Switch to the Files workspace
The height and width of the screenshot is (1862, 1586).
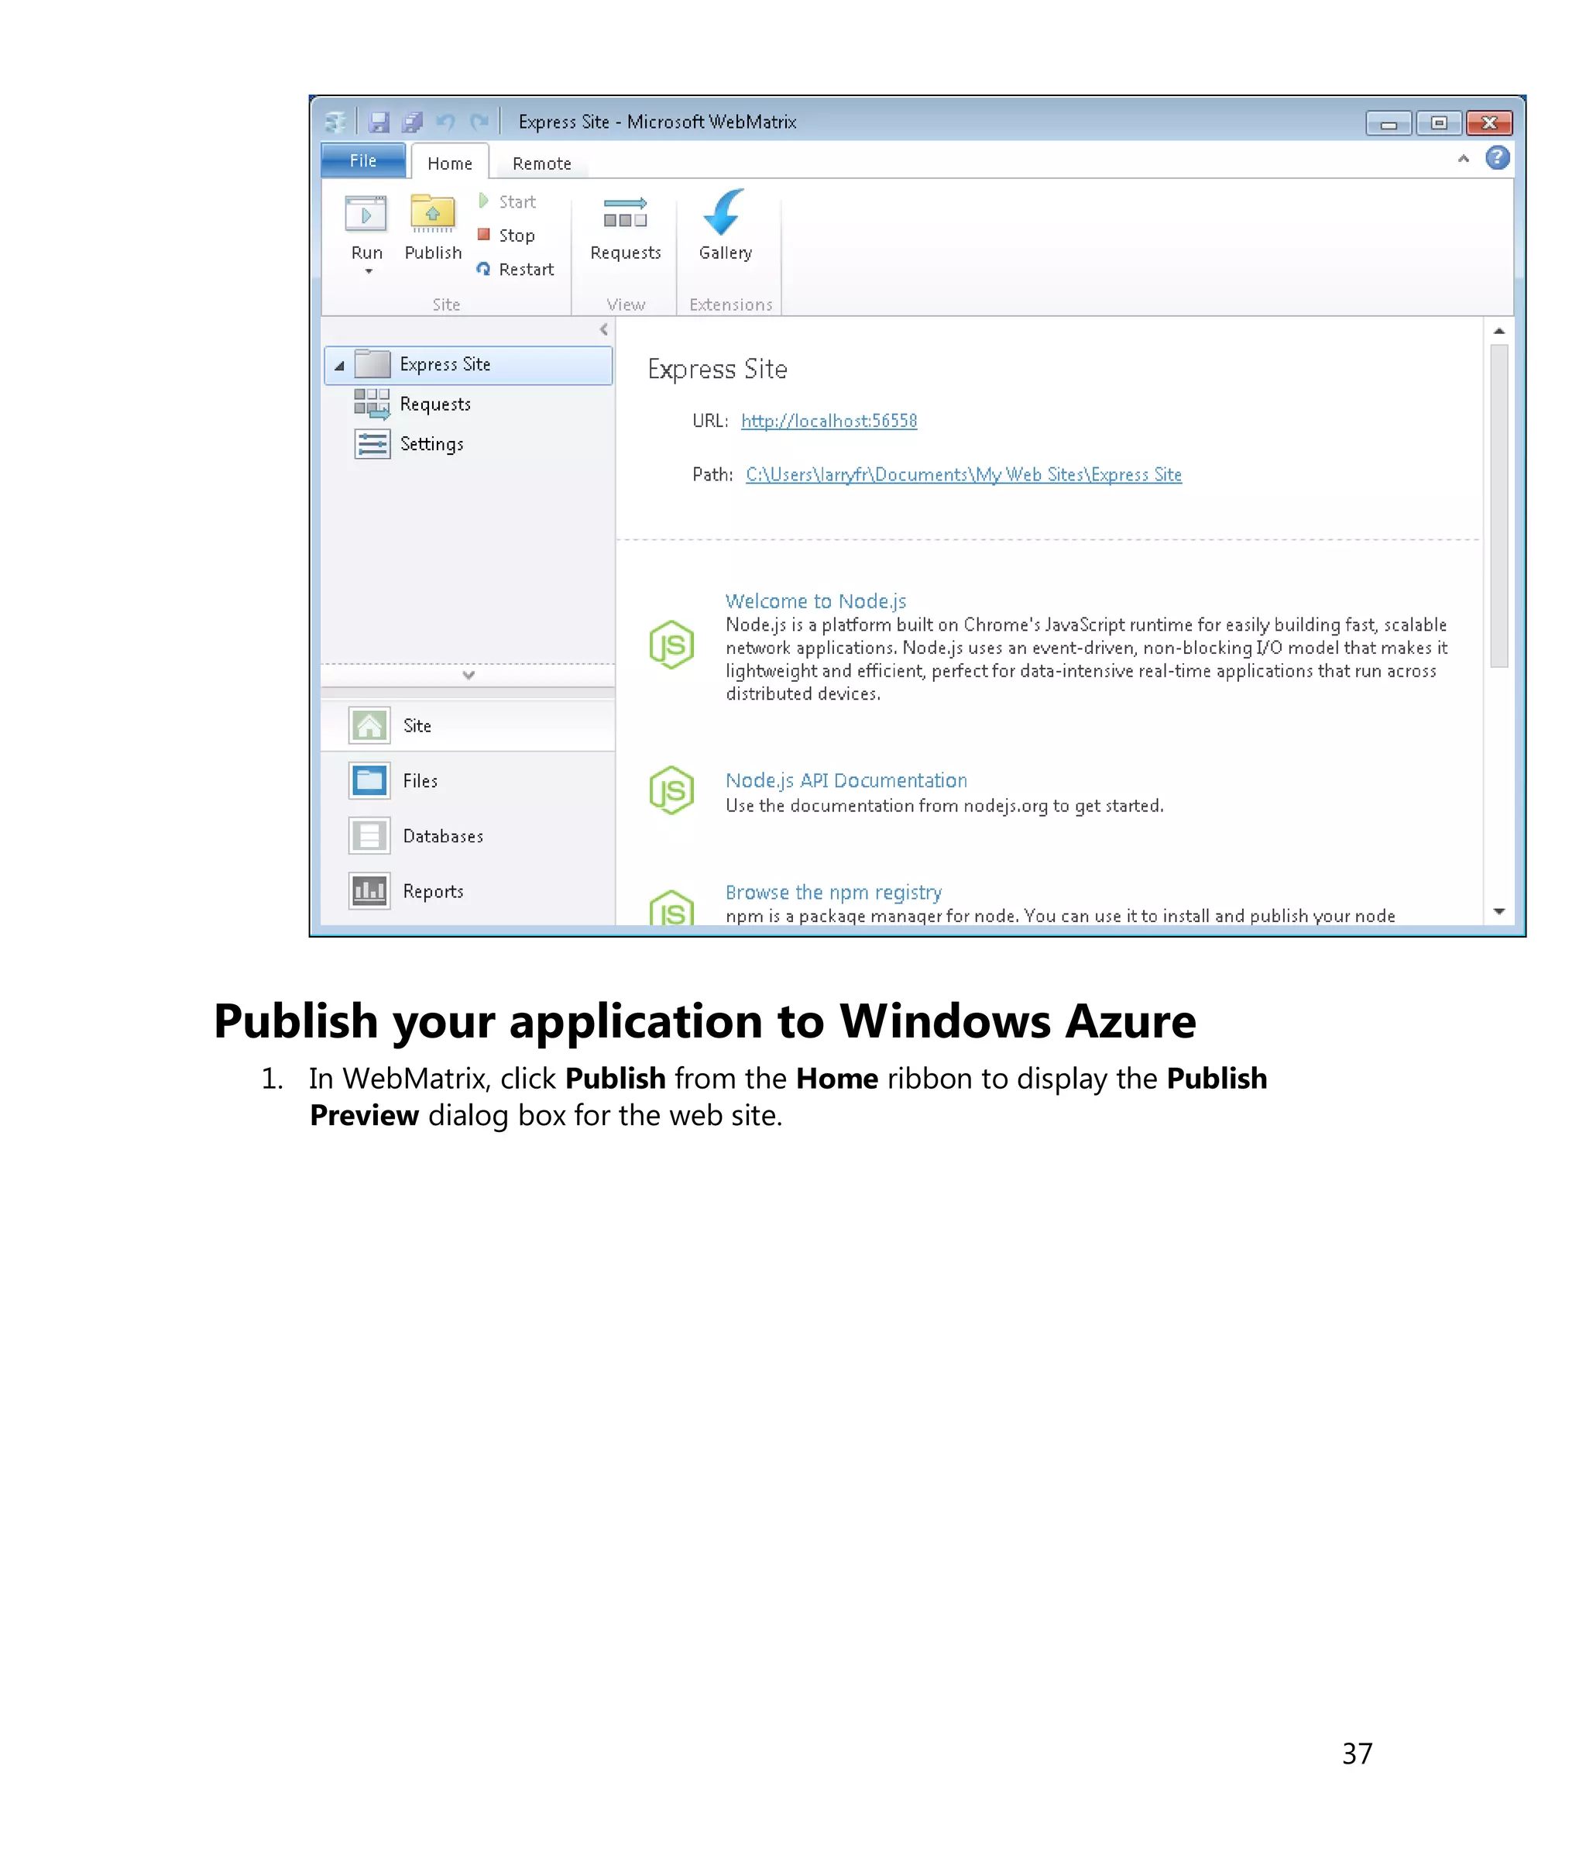click(467, 781)
